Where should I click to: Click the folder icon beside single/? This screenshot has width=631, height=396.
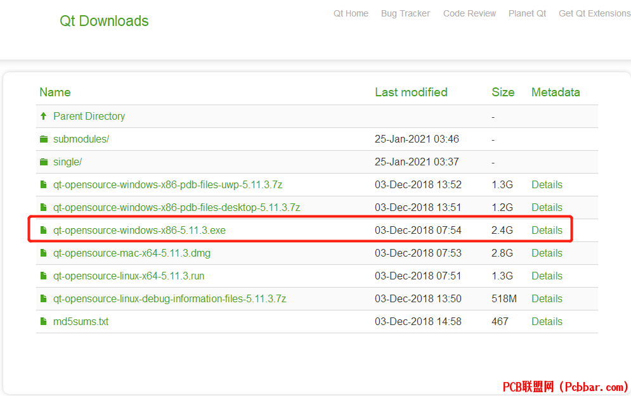(44, 162)
